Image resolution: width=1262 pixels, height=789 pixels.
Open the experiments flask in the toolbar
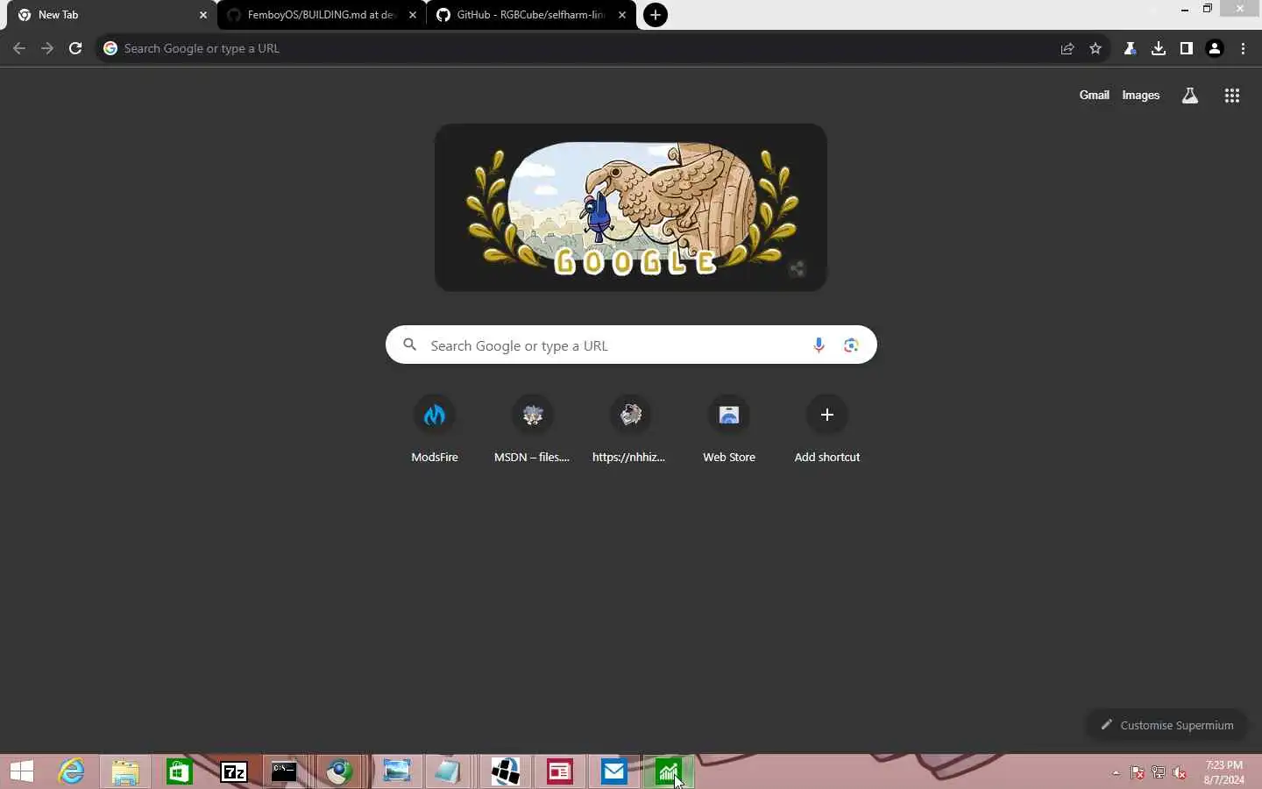(1131, 48)
